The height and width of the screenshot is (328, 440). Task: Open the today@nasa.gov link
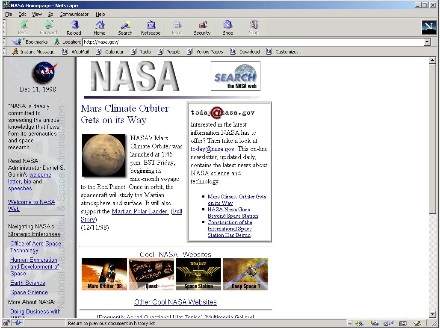tap(213, 149)
